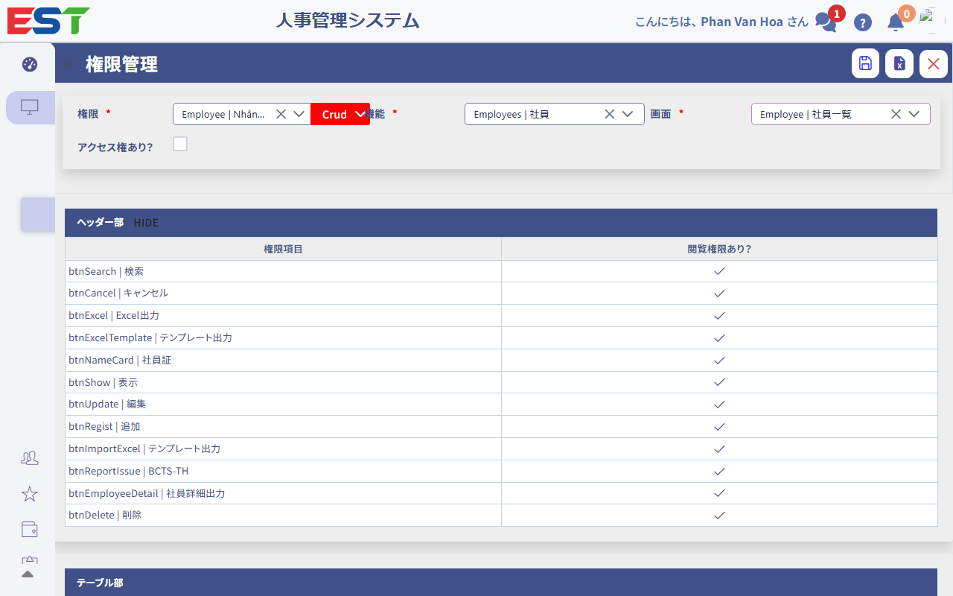
Task: Select the btnRegist | 追加 row text
Action: pyautogui.click(x=104, y=427)
